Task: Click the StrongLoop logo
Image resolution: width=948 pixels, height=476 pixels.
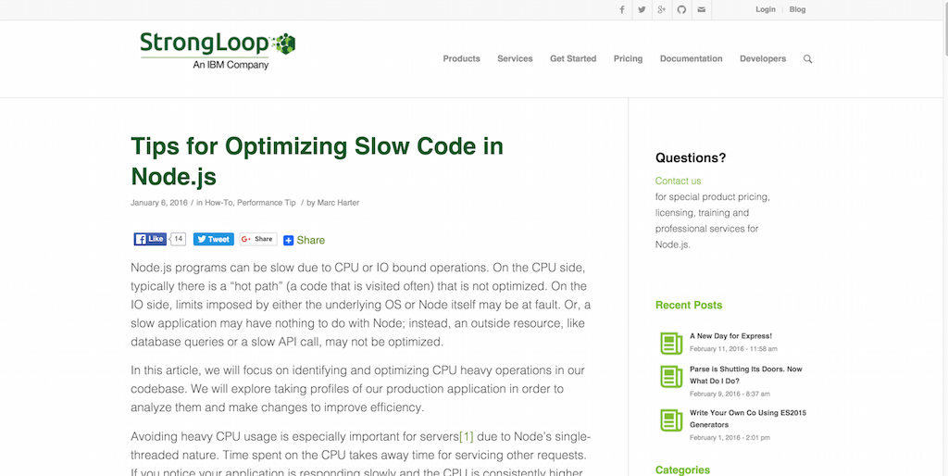Action: 218,51
